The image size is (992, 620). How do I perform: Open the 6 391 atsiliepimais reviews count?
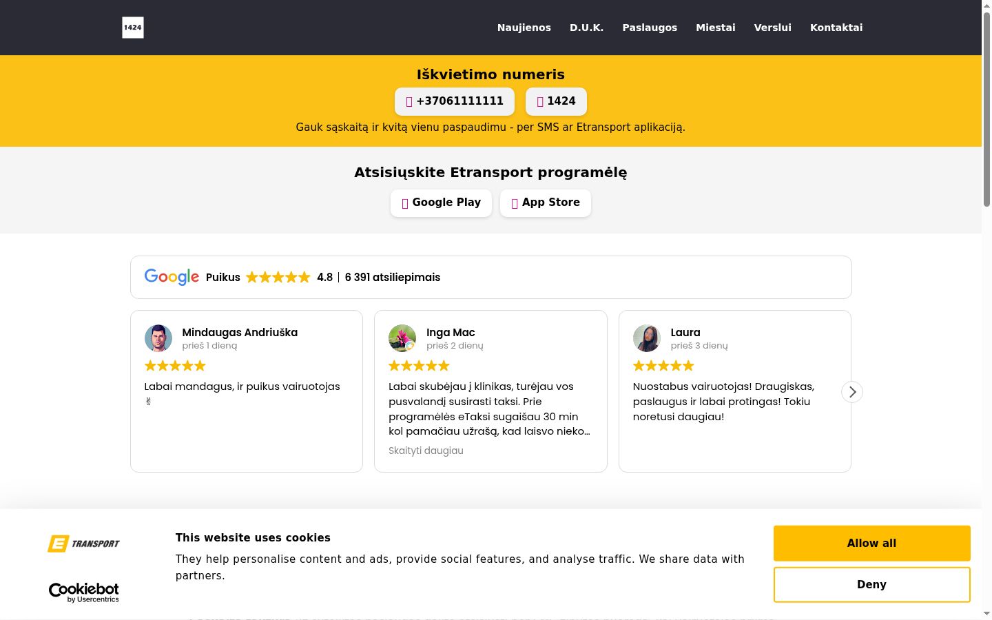click(393, 277)
